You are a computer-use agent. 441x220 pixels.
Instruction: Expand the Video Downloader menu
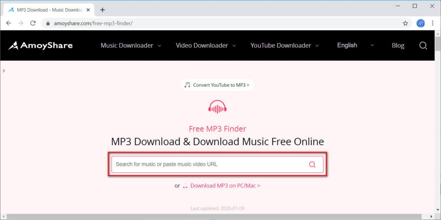click(x=206, y=46)
